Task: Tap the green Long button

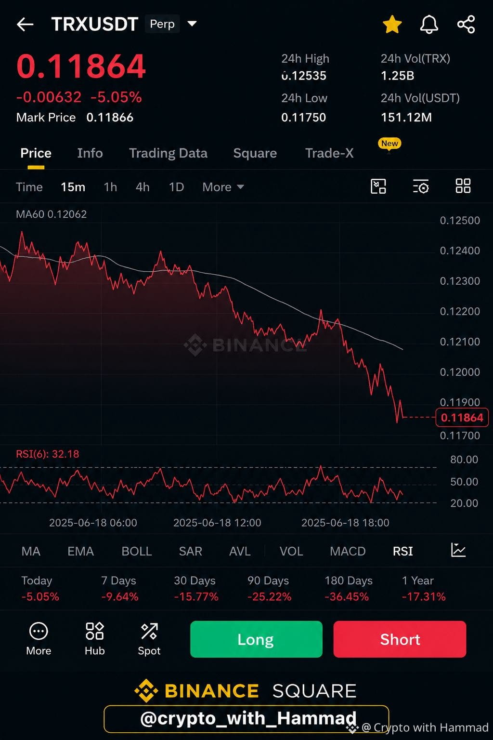Action: tap(256, 639)
